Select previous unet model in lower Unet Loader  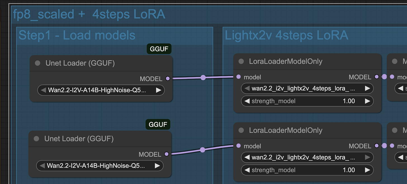[x=42, y=166]
